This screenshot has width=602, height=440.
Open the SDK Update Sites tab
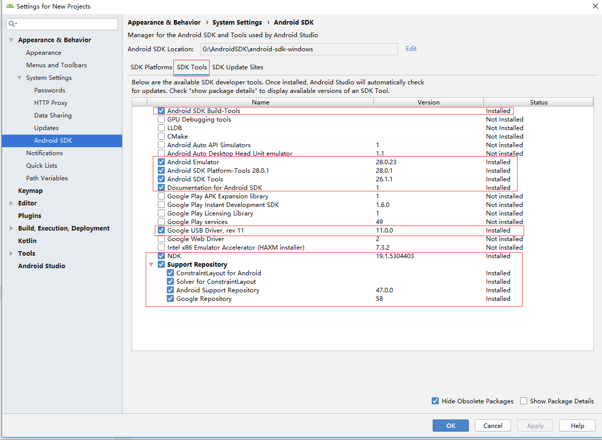pyautogui.click(x=237, y=67)
